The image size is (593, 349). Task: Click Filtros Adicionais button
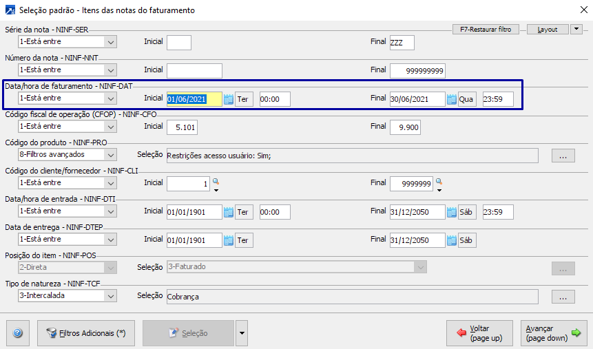tap(86, 333)
